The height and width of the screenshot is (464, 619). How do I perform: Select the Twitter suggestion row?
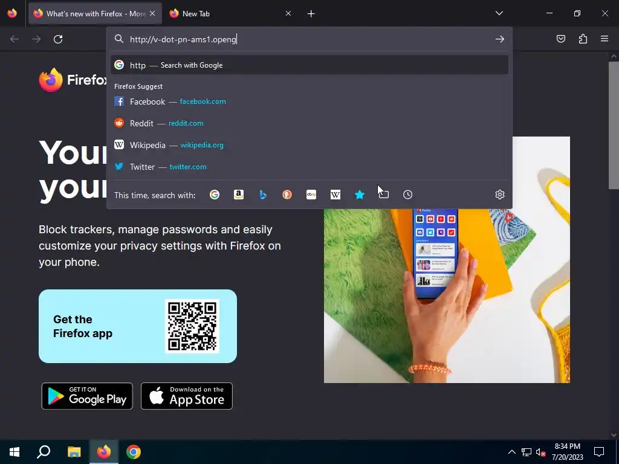309,167
